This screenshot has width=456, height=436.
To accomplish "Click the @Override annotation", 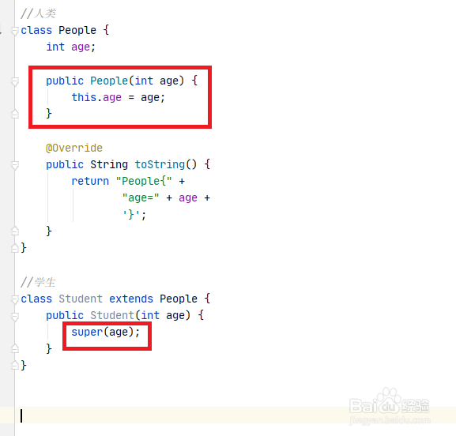I will (74, 148).
